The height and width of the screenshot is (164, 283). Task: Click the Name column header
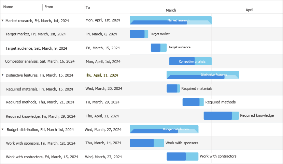(8, 7)
